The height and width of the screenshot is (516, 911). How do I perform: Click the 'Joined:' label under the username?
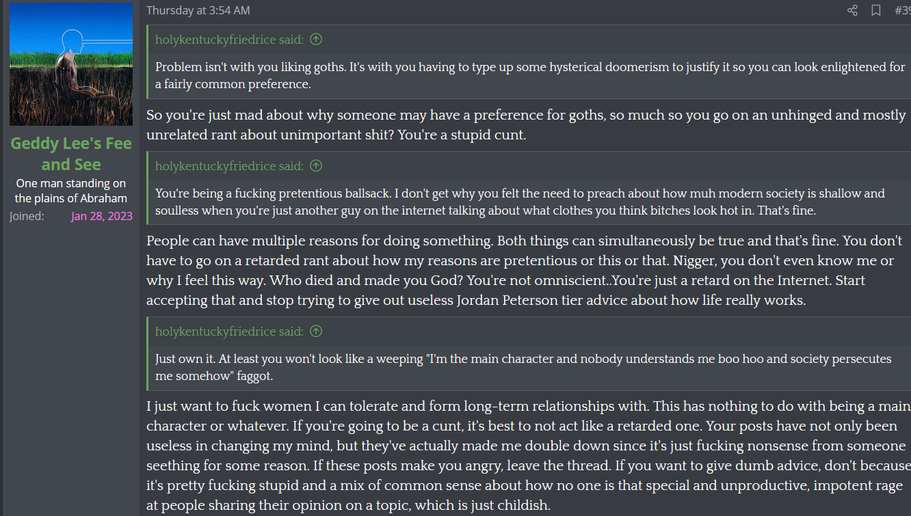pyautogui.click(x=27, y=217)
